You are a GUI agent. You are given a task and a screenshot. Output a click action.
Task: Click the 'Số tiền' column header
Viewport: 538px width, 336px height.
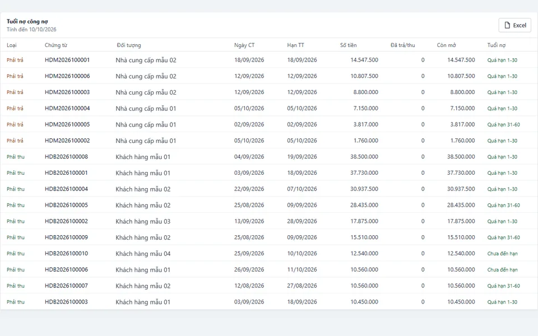click(x=348, y=45)
